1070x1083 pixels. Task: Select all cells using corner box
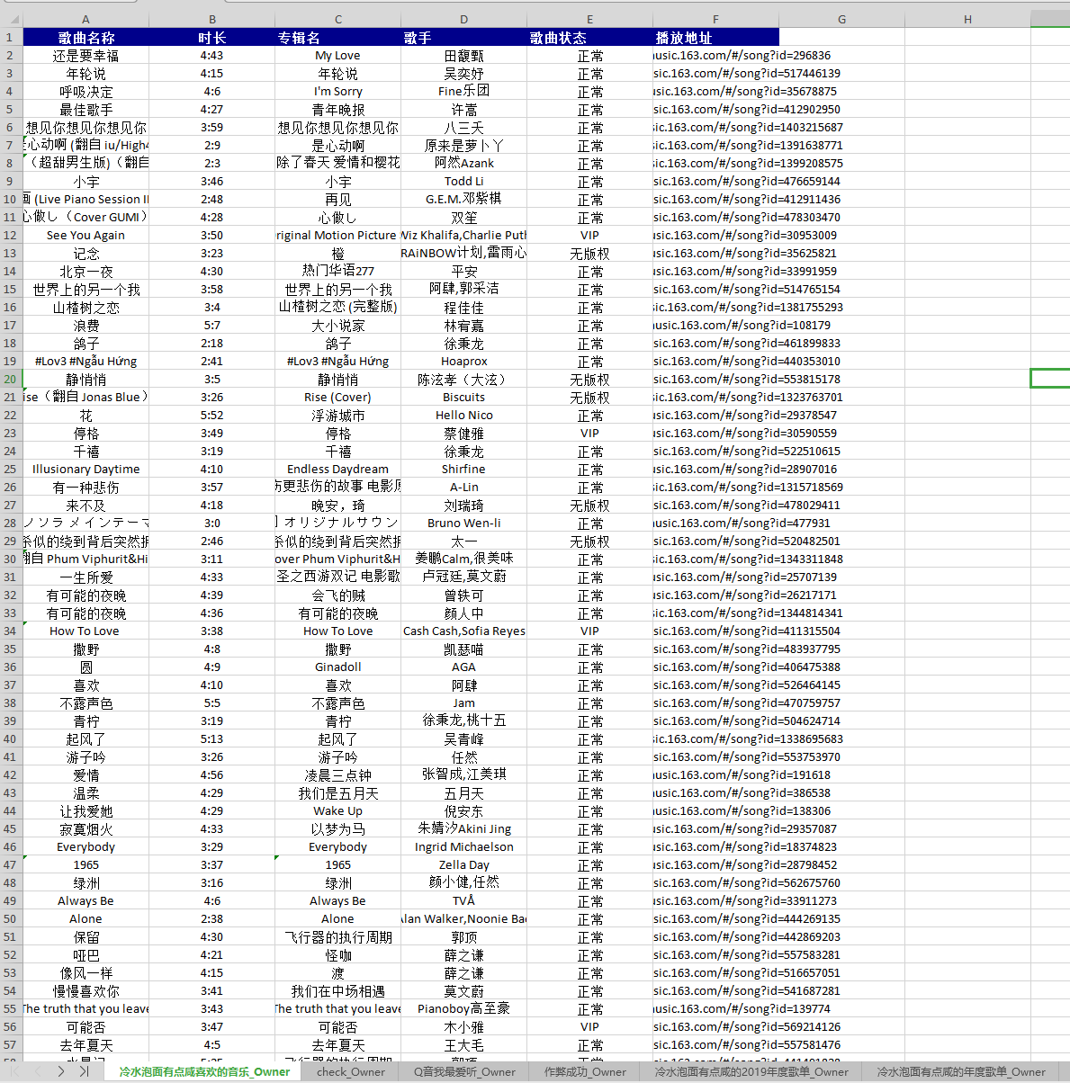tap(11, 19)
